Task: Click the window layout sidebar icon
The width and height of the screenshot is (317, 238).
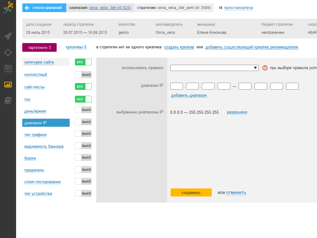Action: [8, 68]
